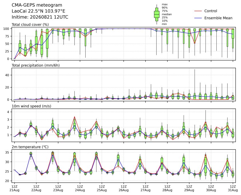Click the '10m wind speed (m/s)' panel title
Screen dimensions: 241x195
31,106
